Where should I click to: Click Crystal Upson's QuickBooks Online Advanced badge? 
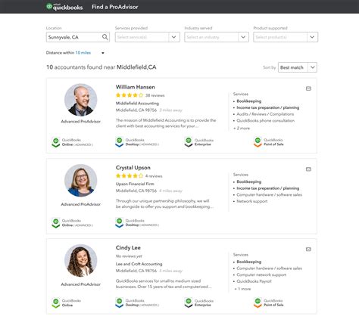pyautogui.click(x=72, y=223)
